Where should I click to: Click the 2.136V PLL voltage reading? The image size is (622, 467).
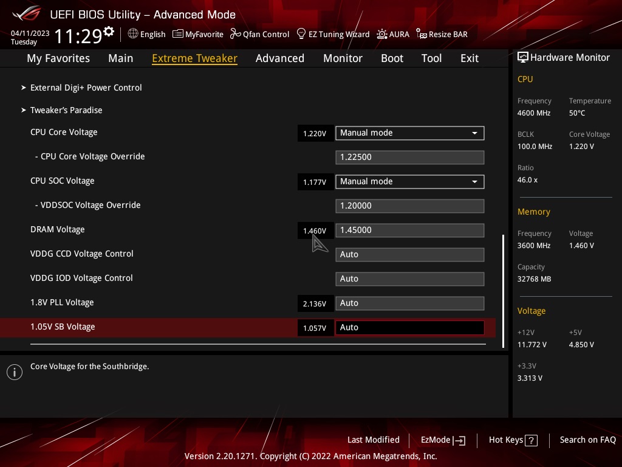(315, 304)
